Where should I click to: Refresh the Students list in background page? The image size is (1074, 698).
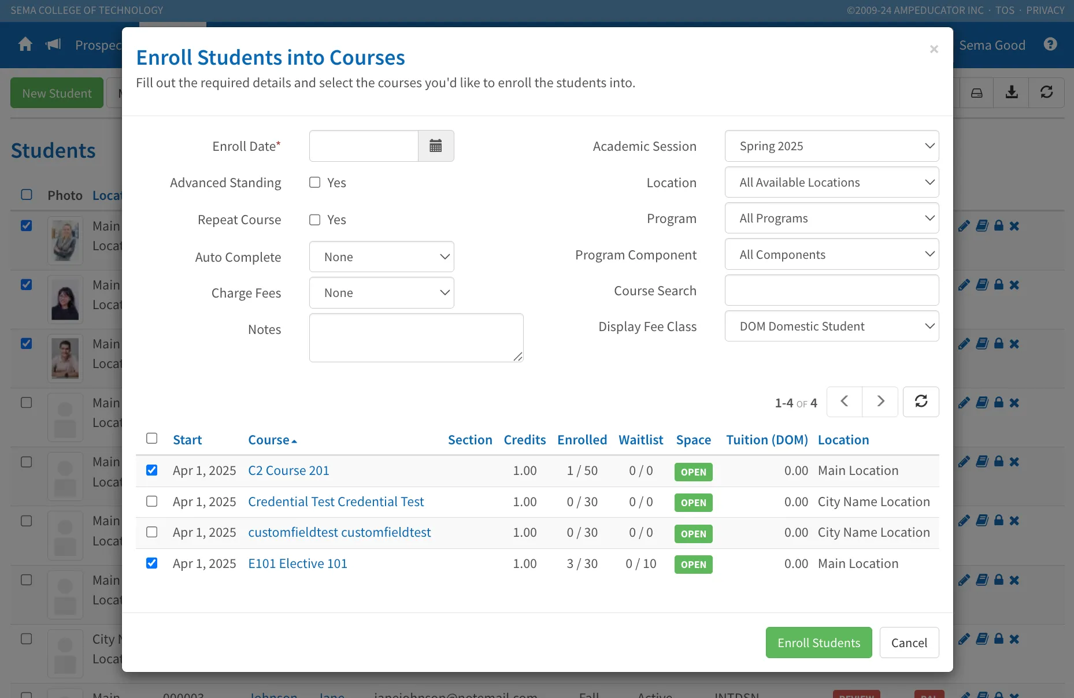[1047, 92]
